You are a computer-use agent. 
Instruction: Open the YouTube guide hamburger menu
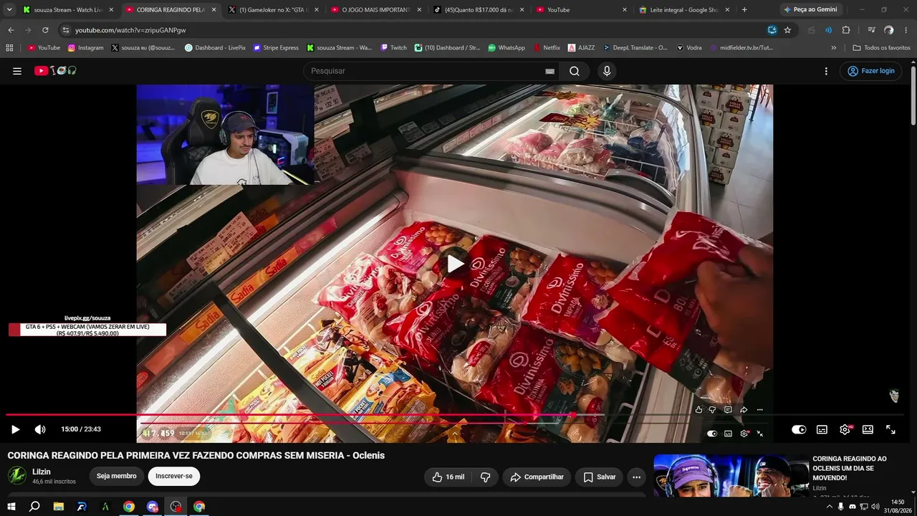coord(17,71)
